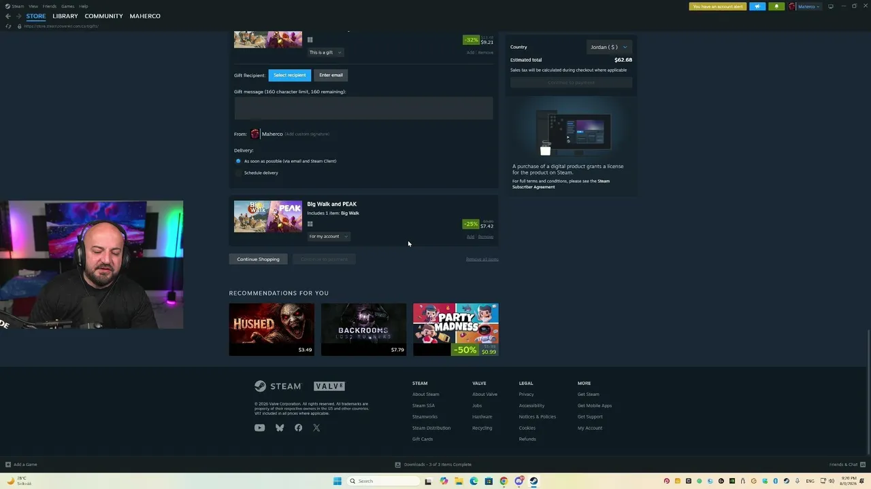Viewport: 871px width, 489px height.
Task: Click the Valve logo in the footer
Action: tap(329, 386)
